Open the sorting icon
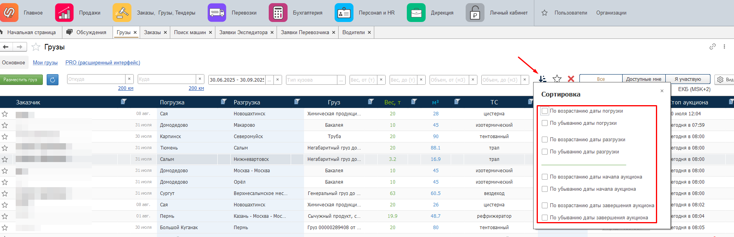Viewport: 734px width, 237px height. click(543, 79)
